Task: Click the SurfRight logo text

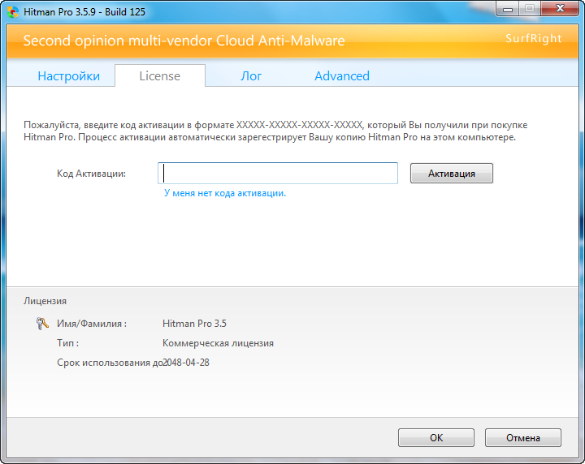Action: (534, 39)
